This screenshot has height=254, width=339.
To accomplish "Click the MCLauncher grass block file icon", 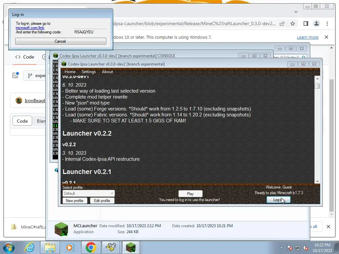I will [61, 229].
